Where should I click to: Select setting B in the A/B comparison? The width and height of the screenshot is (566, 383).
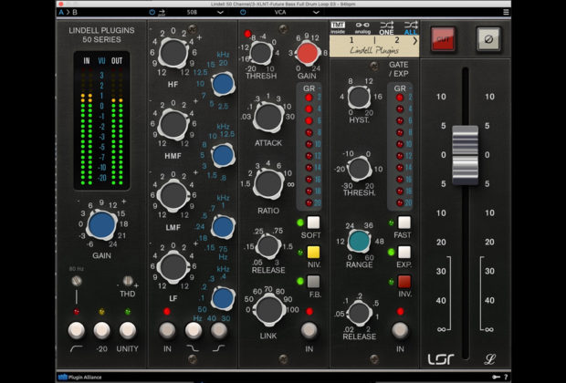click(75, 12)
